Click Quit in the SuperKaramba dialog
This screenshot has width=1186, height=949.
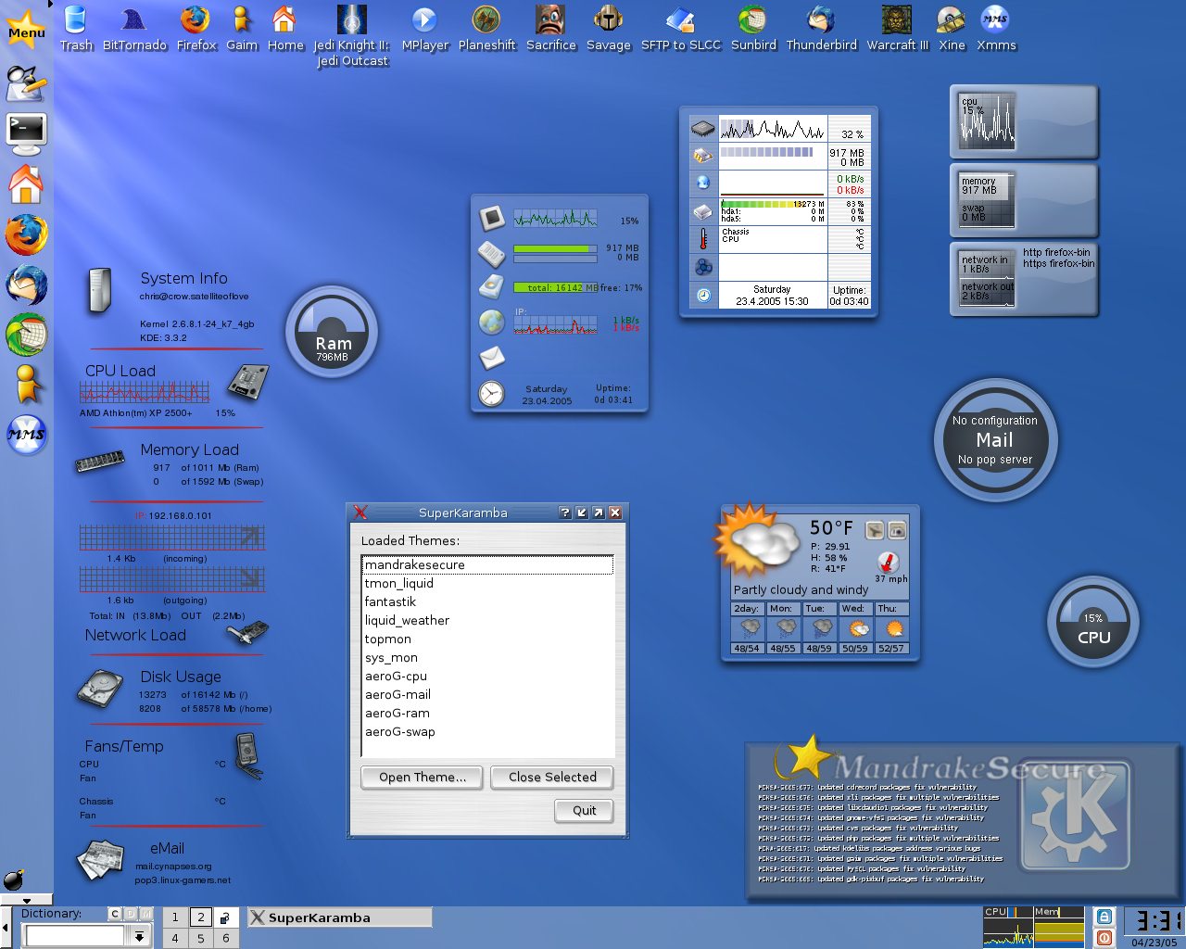[584, 810]
